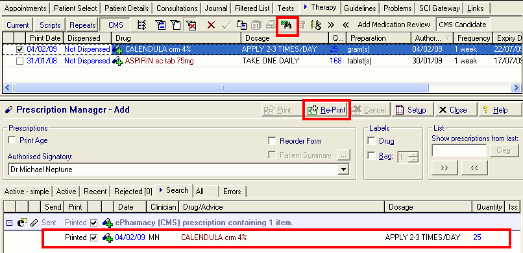Image resolution: width=523 pixels, height=253 pixels.
Task: Tick the Reorder Form checkbox
Action: pos(272,141)
